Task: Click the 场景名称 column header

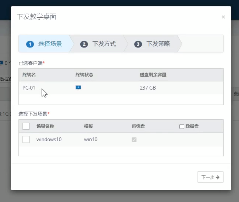Action: (45, 126)
